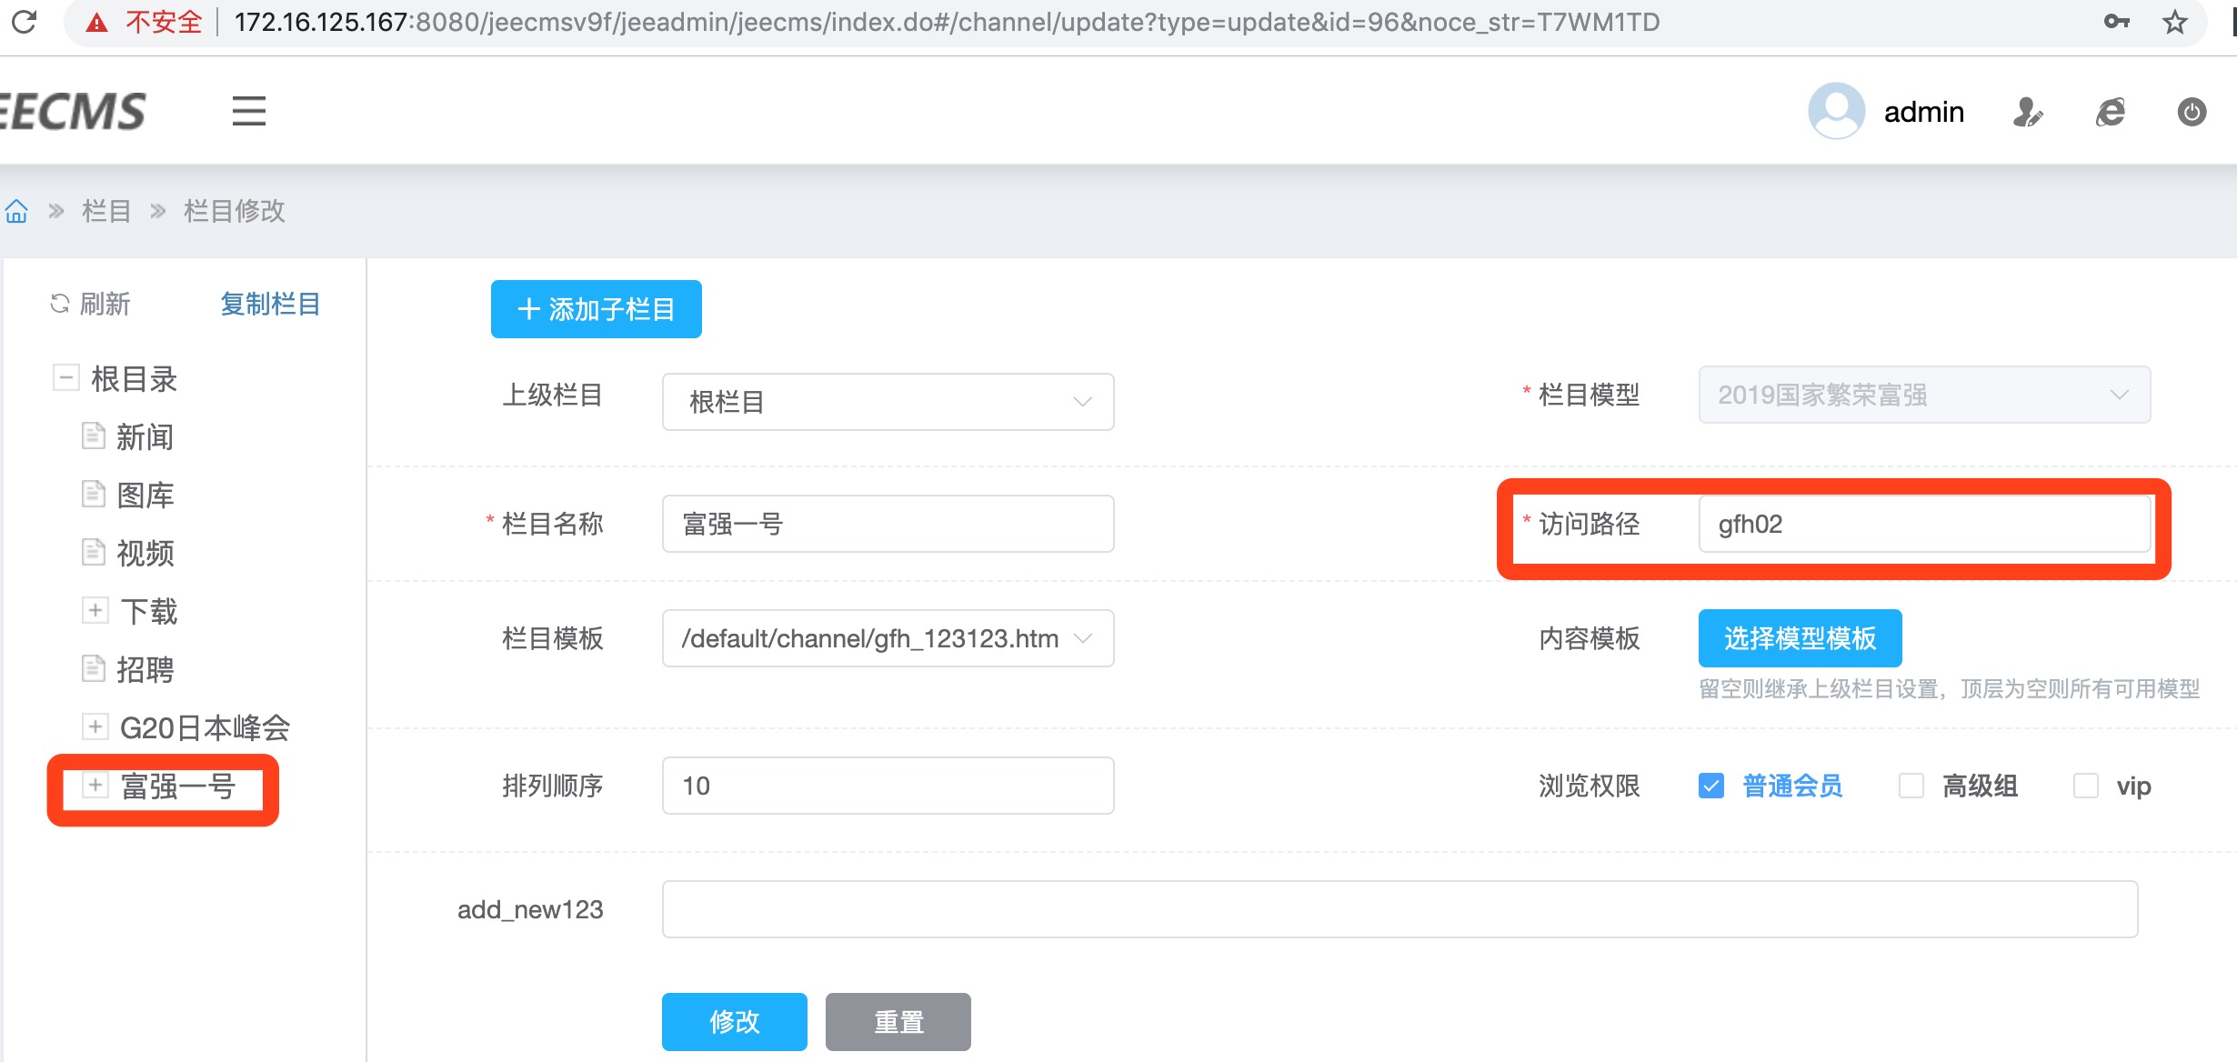Click the 复制栏目 link
Screen dimensions: 2237x1062
[270, 304]
